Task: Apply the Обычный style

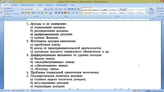Action: click(86, 11)
